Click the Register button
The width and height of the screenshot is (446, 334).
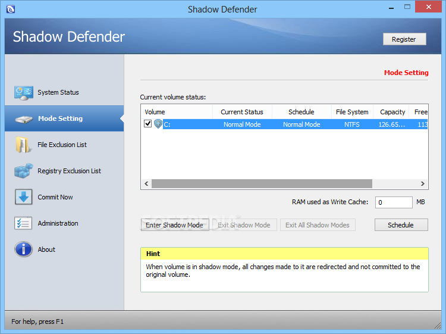[x=404, y=39]
